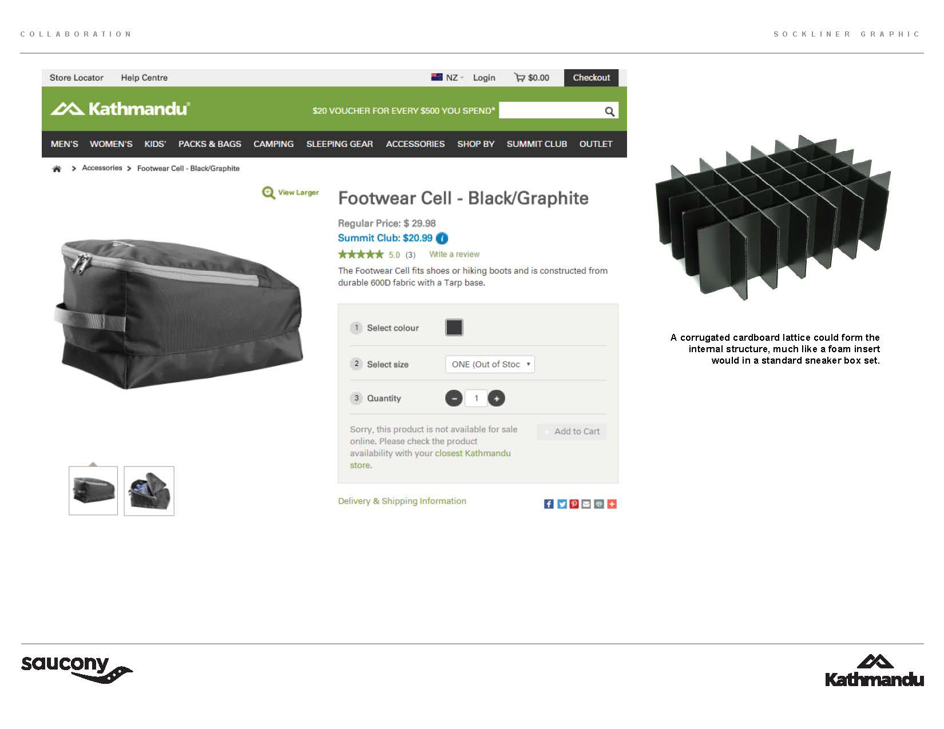The width and height of the screenshot is (944, 729).
Task: Select the open-bag product thumbnail
Action: [149, 491]
